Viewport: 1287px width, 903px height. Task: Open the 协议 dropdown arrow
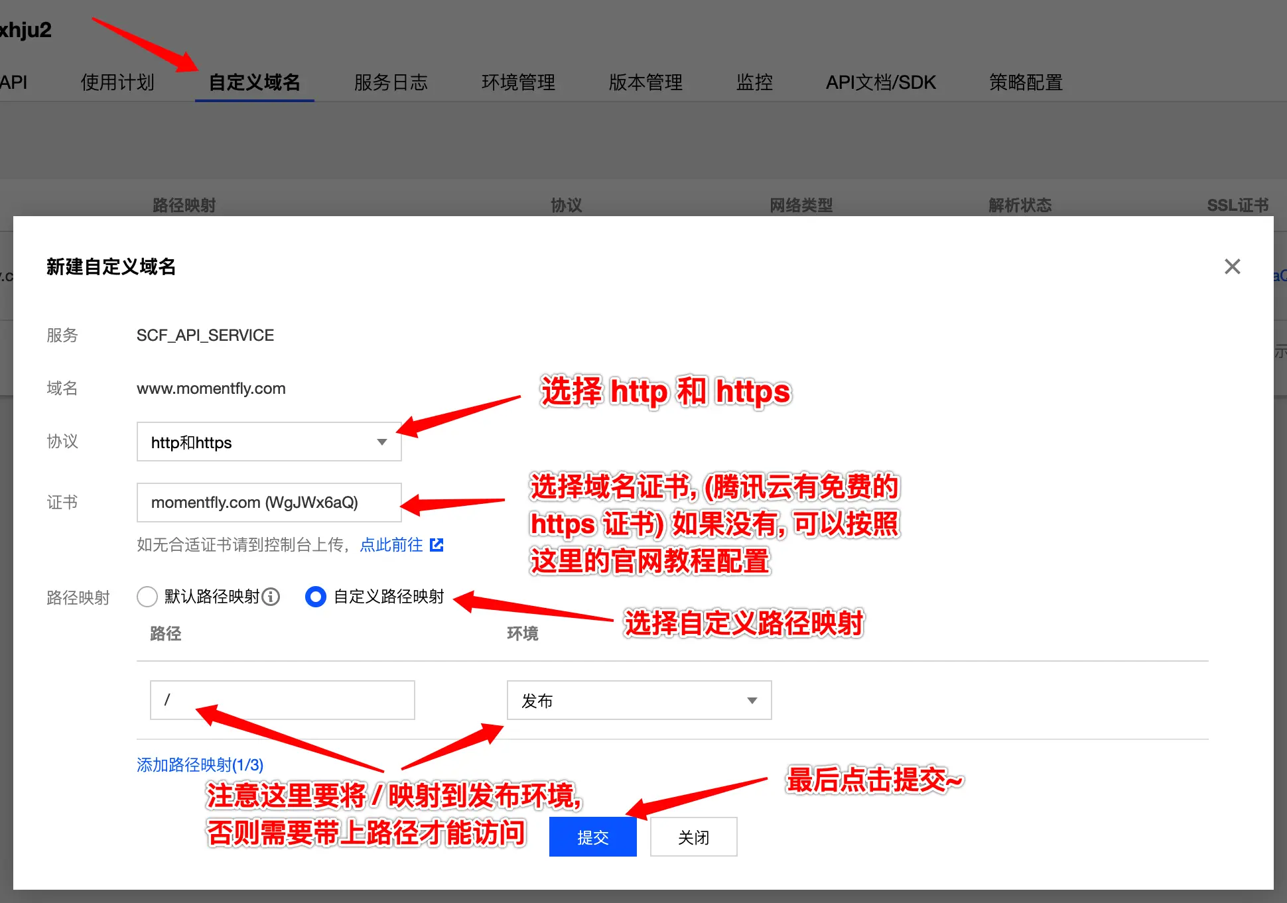coord(383,442)
